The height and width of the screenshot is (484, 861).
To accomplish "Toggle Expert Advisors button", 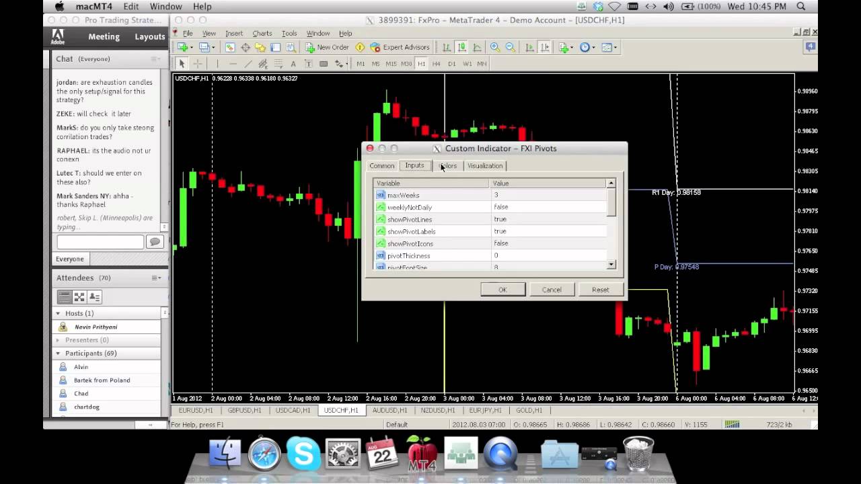I will click(x=400, y=47).
